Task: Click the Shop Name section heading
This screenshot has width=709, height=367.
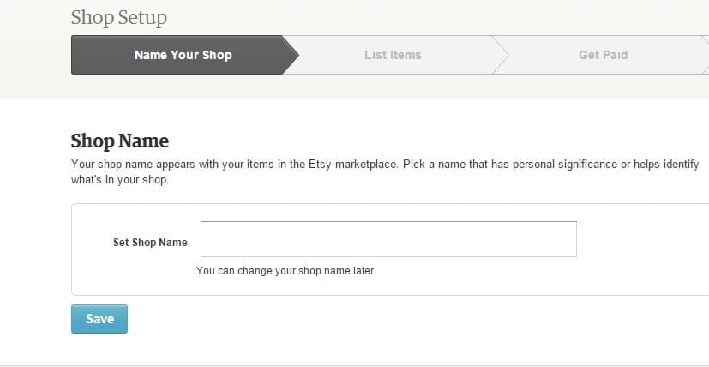Action: (x=120, y=141)
